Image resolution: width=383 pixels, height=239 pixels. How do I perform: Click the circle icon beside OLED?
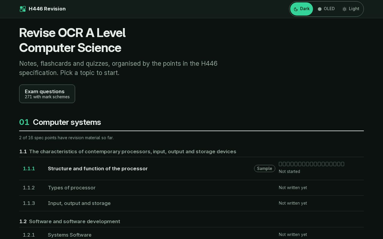point(320,9)
